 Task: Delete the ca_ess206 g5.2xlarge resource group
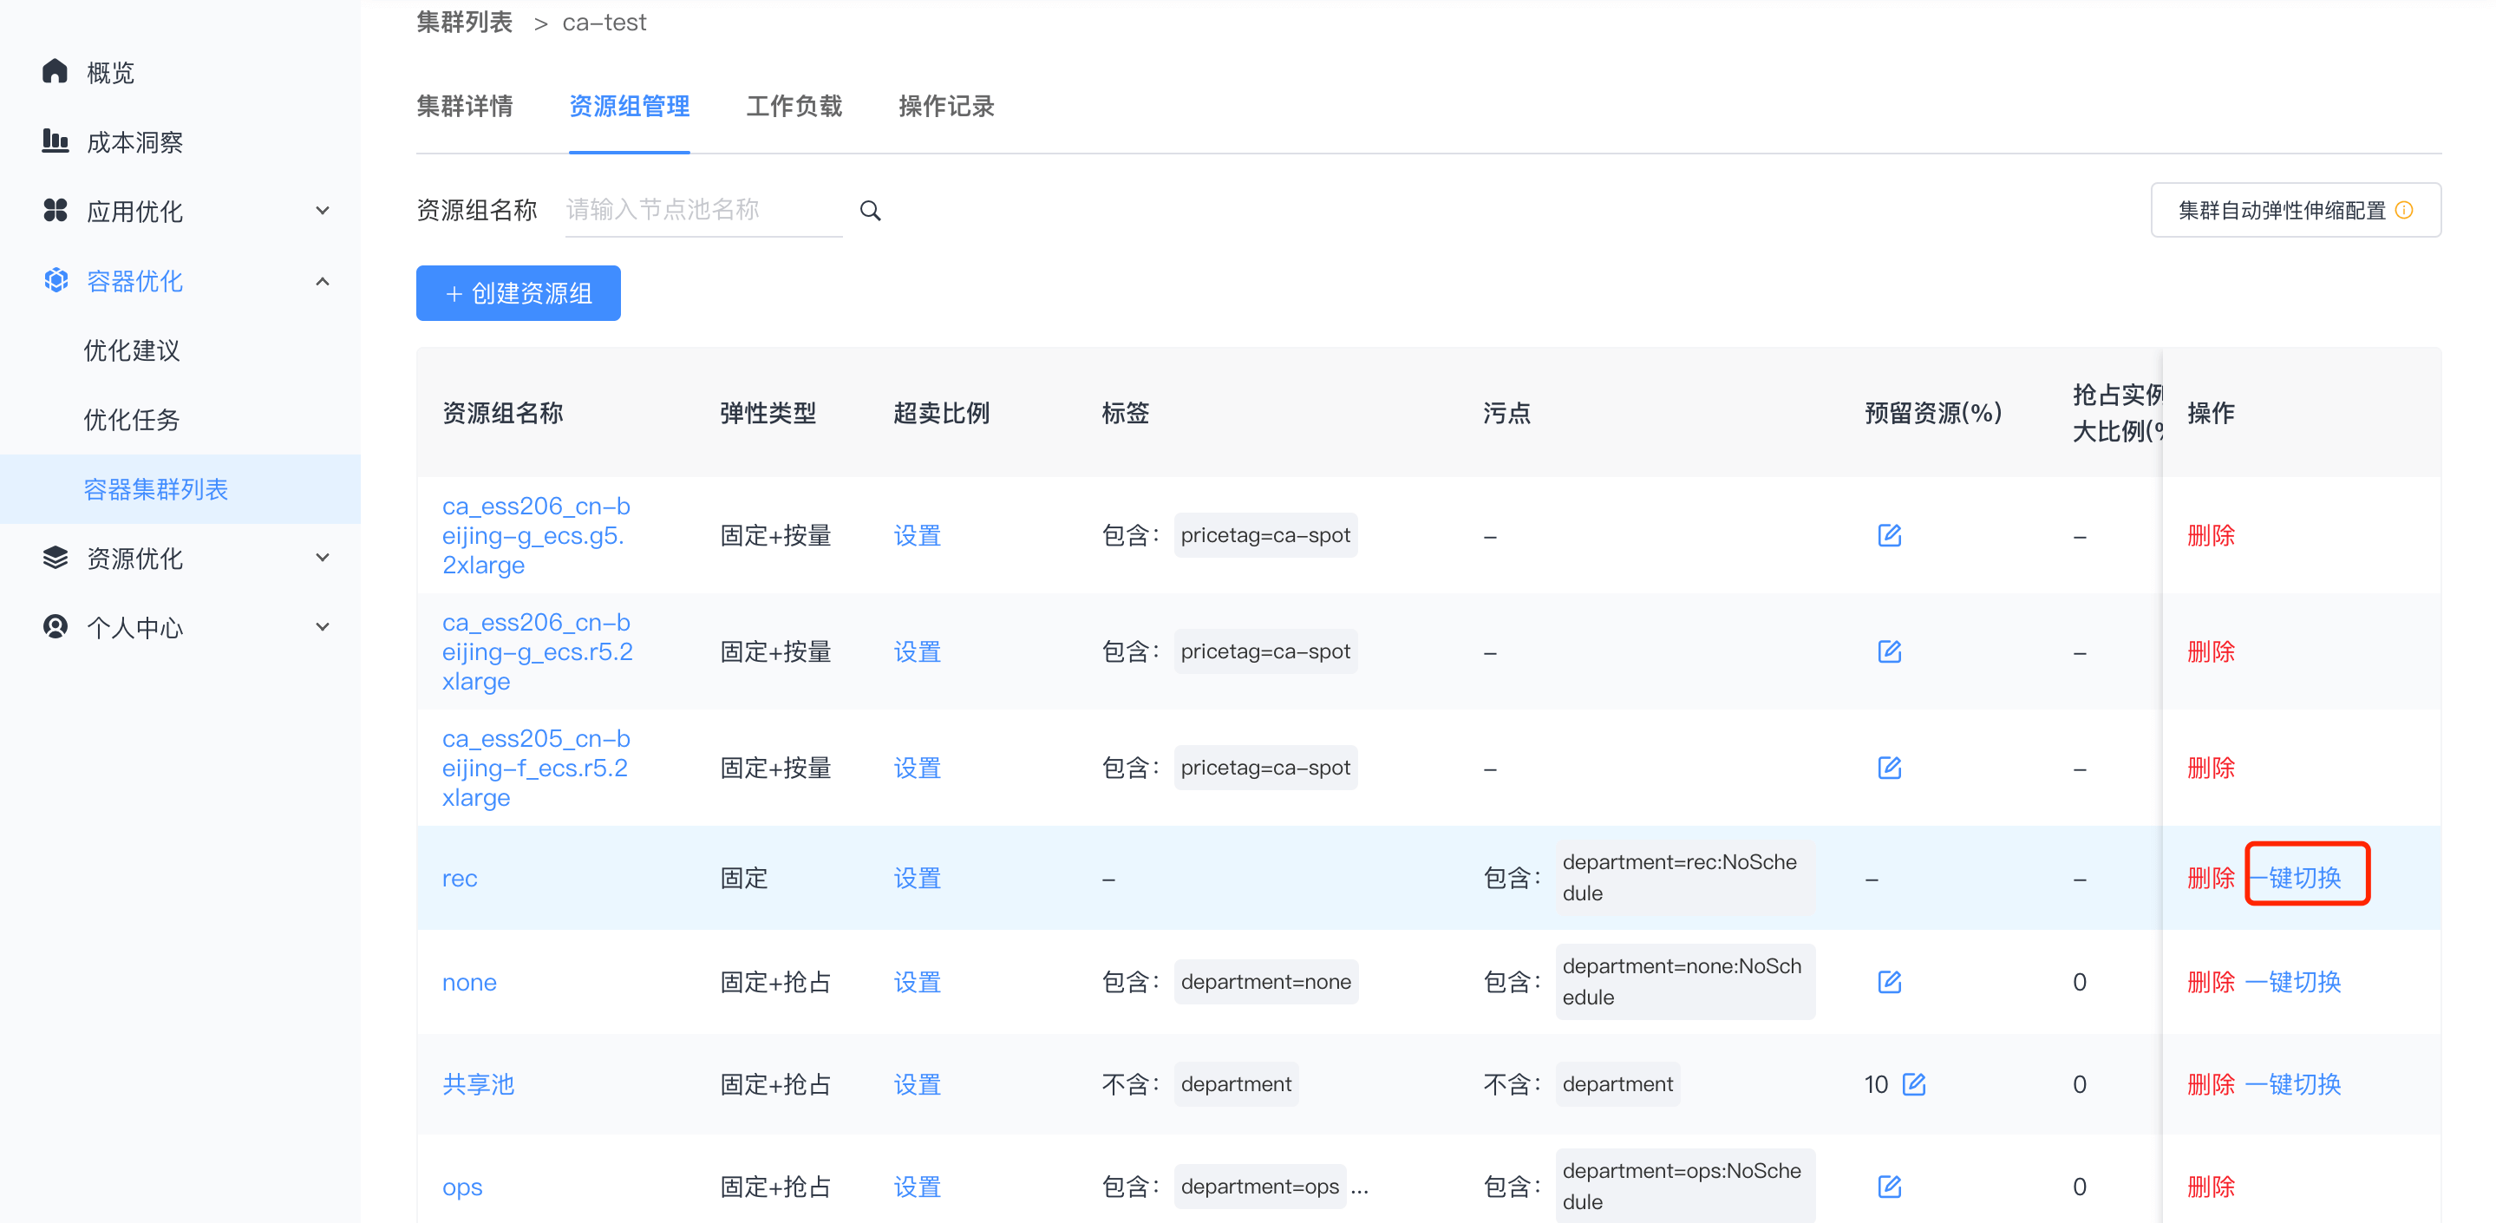tap(2212, 536)
